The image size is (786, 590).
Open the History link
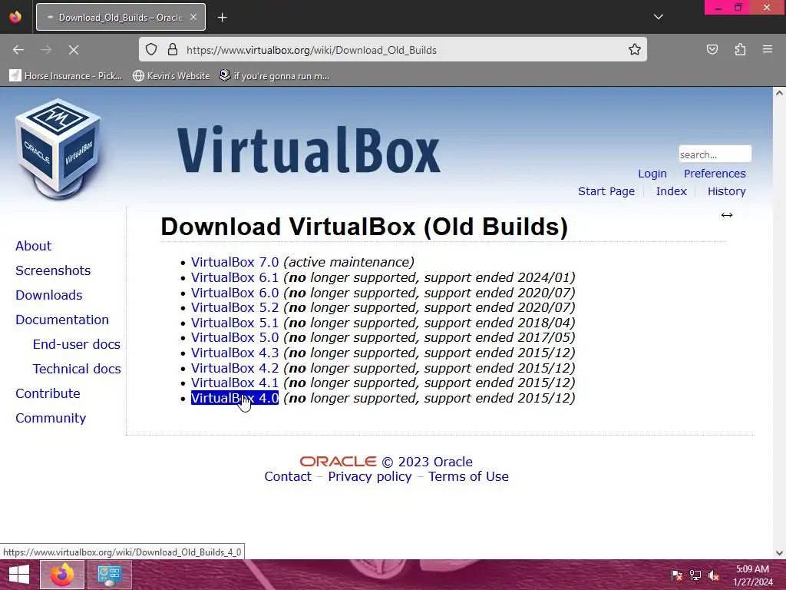coord(726,191)
